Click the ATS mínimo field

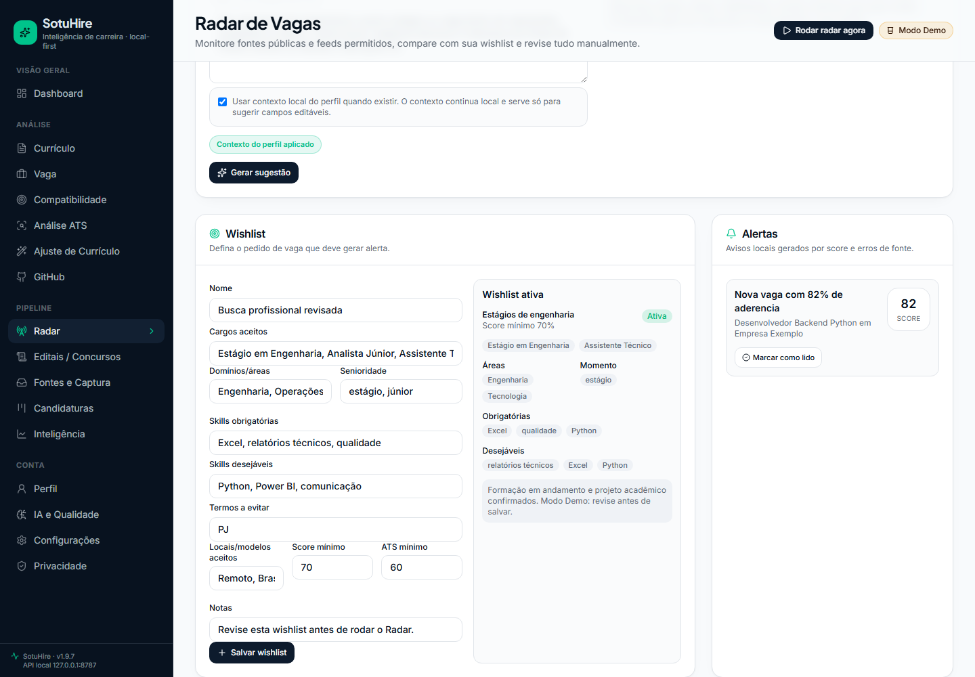click(422, 567)
